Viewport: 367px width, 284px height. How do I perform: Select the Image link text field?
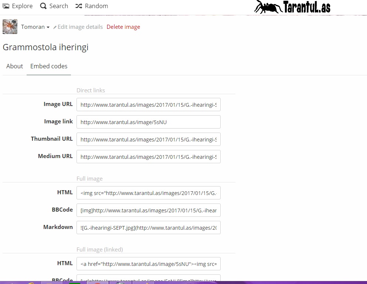[x=148, y=122]
